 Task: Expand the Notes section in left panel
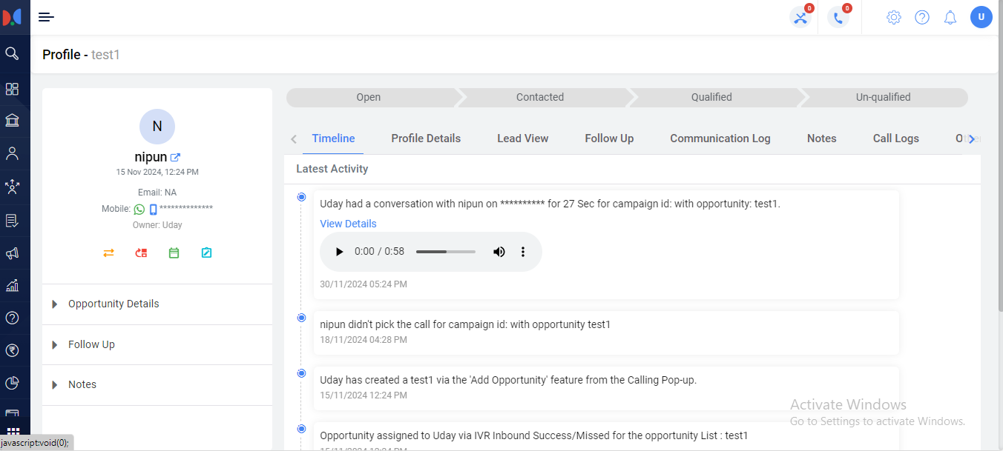tap(82, 384)
